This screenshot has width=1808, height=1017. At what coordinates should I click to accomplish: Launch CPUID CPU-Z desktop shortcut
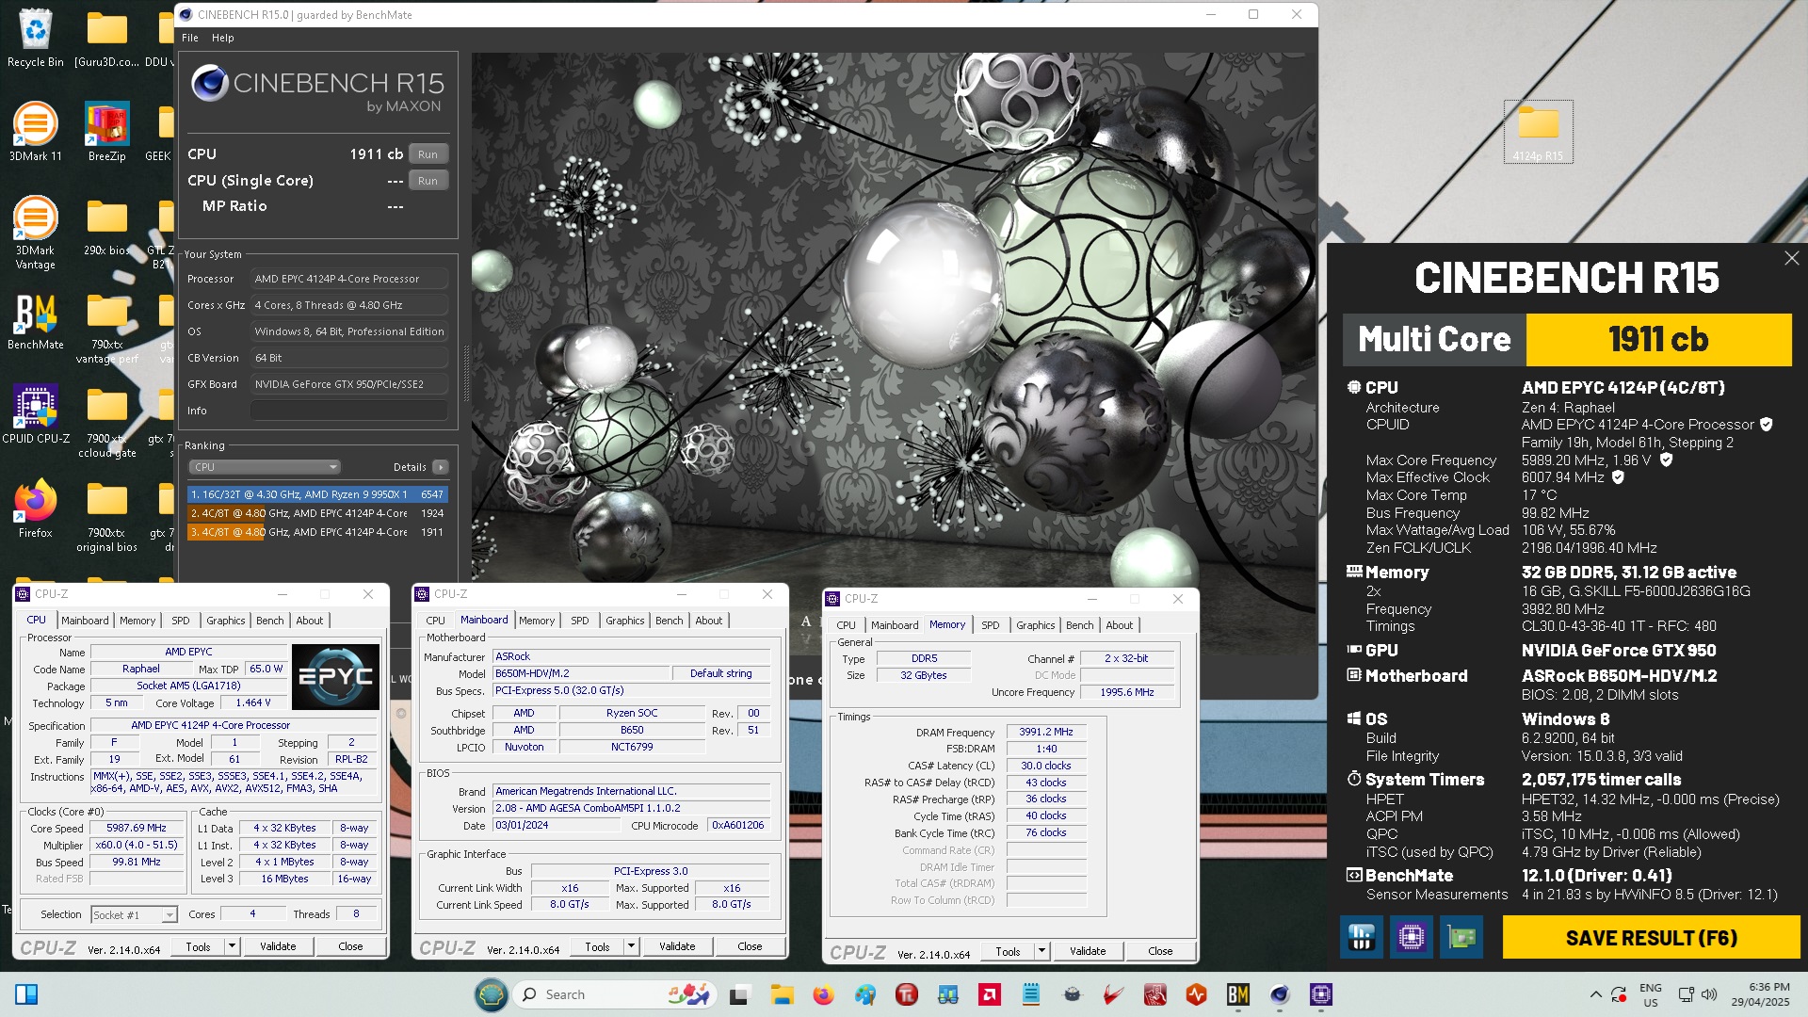coord(36,414)
